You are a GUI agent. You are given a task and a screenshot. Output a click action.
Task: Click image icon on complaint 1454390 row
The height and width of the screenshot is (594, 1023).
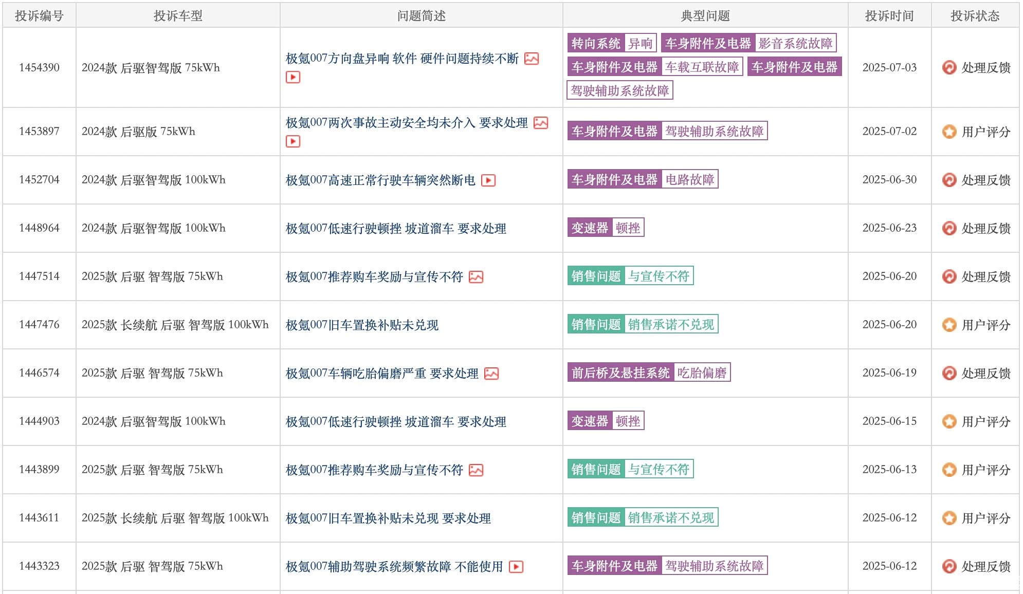[532, 59]
